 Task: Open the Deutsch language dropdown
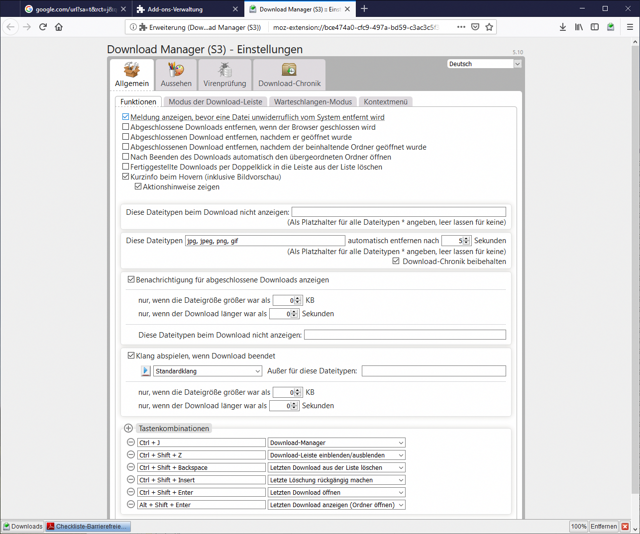[484, 64]
